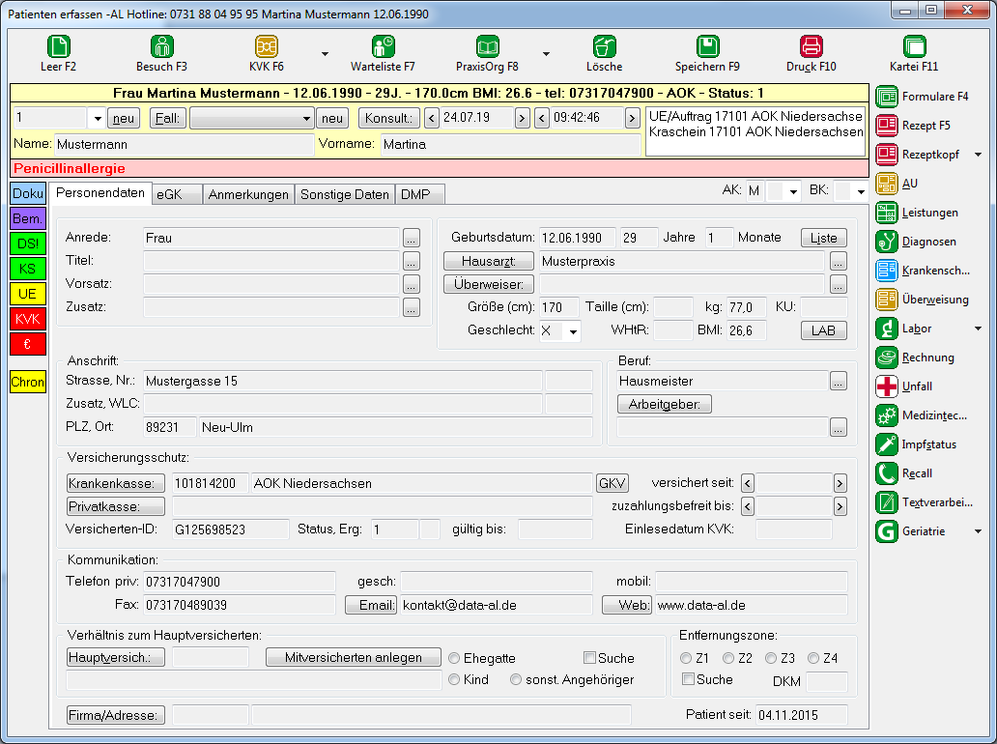
Task: Click the Mitversicherten anlegen button
Action: tap(353, 657)
